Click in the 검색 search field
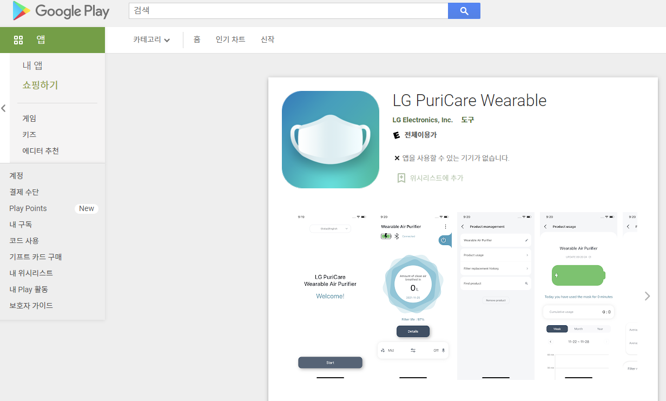Image resolution: width=666 pixels, height=401 pixels. click(288, 11)
